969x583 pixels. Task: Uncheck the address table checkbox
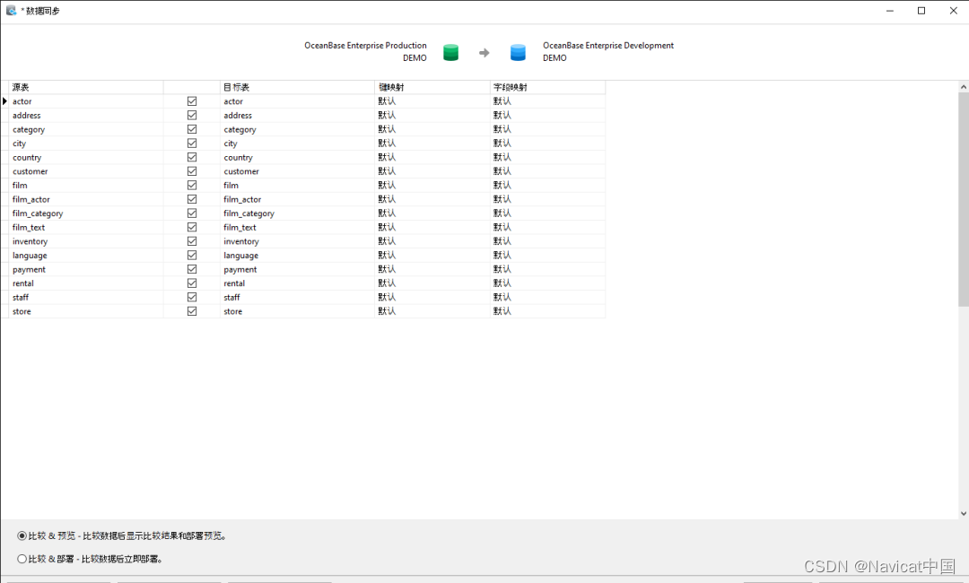point(192,115)
